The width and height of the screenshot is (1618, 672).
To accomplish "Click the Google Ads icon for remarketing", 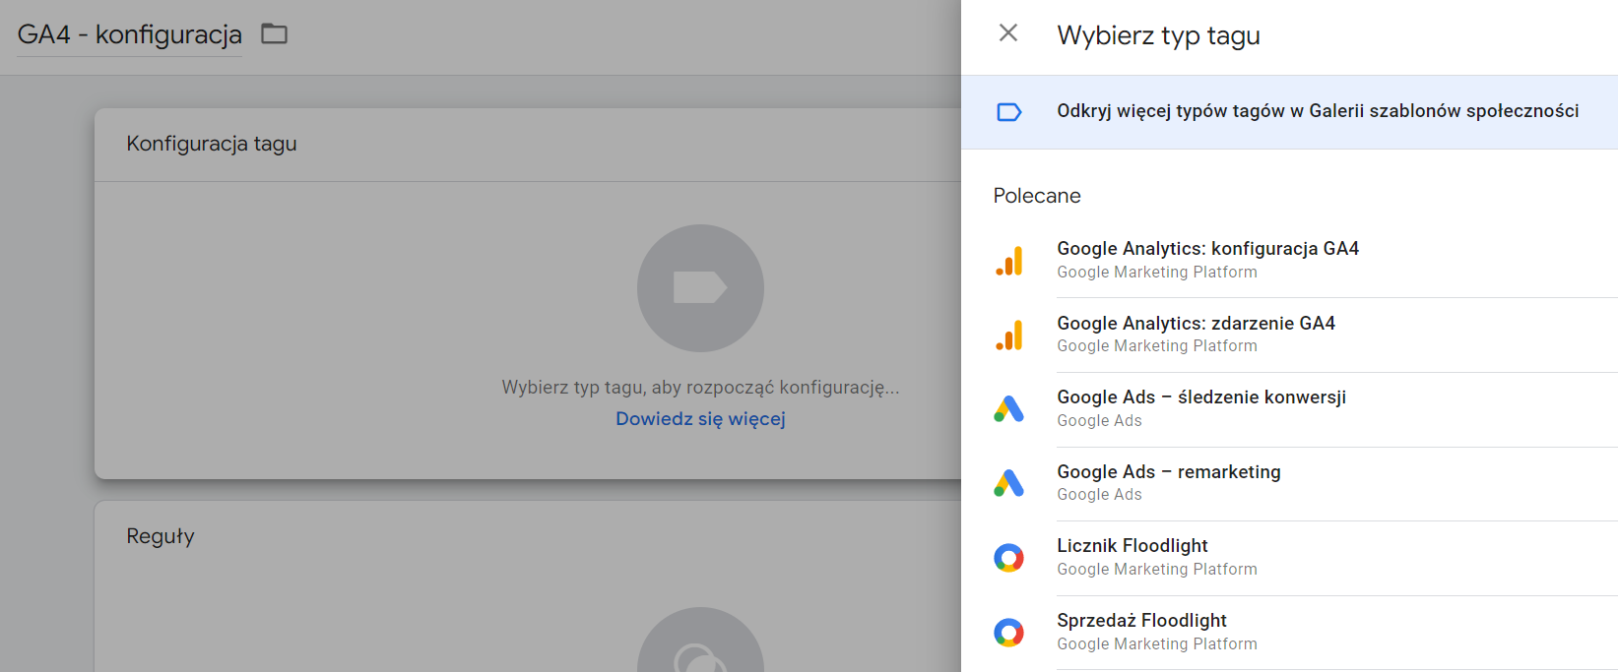I will pos(1008,483).
